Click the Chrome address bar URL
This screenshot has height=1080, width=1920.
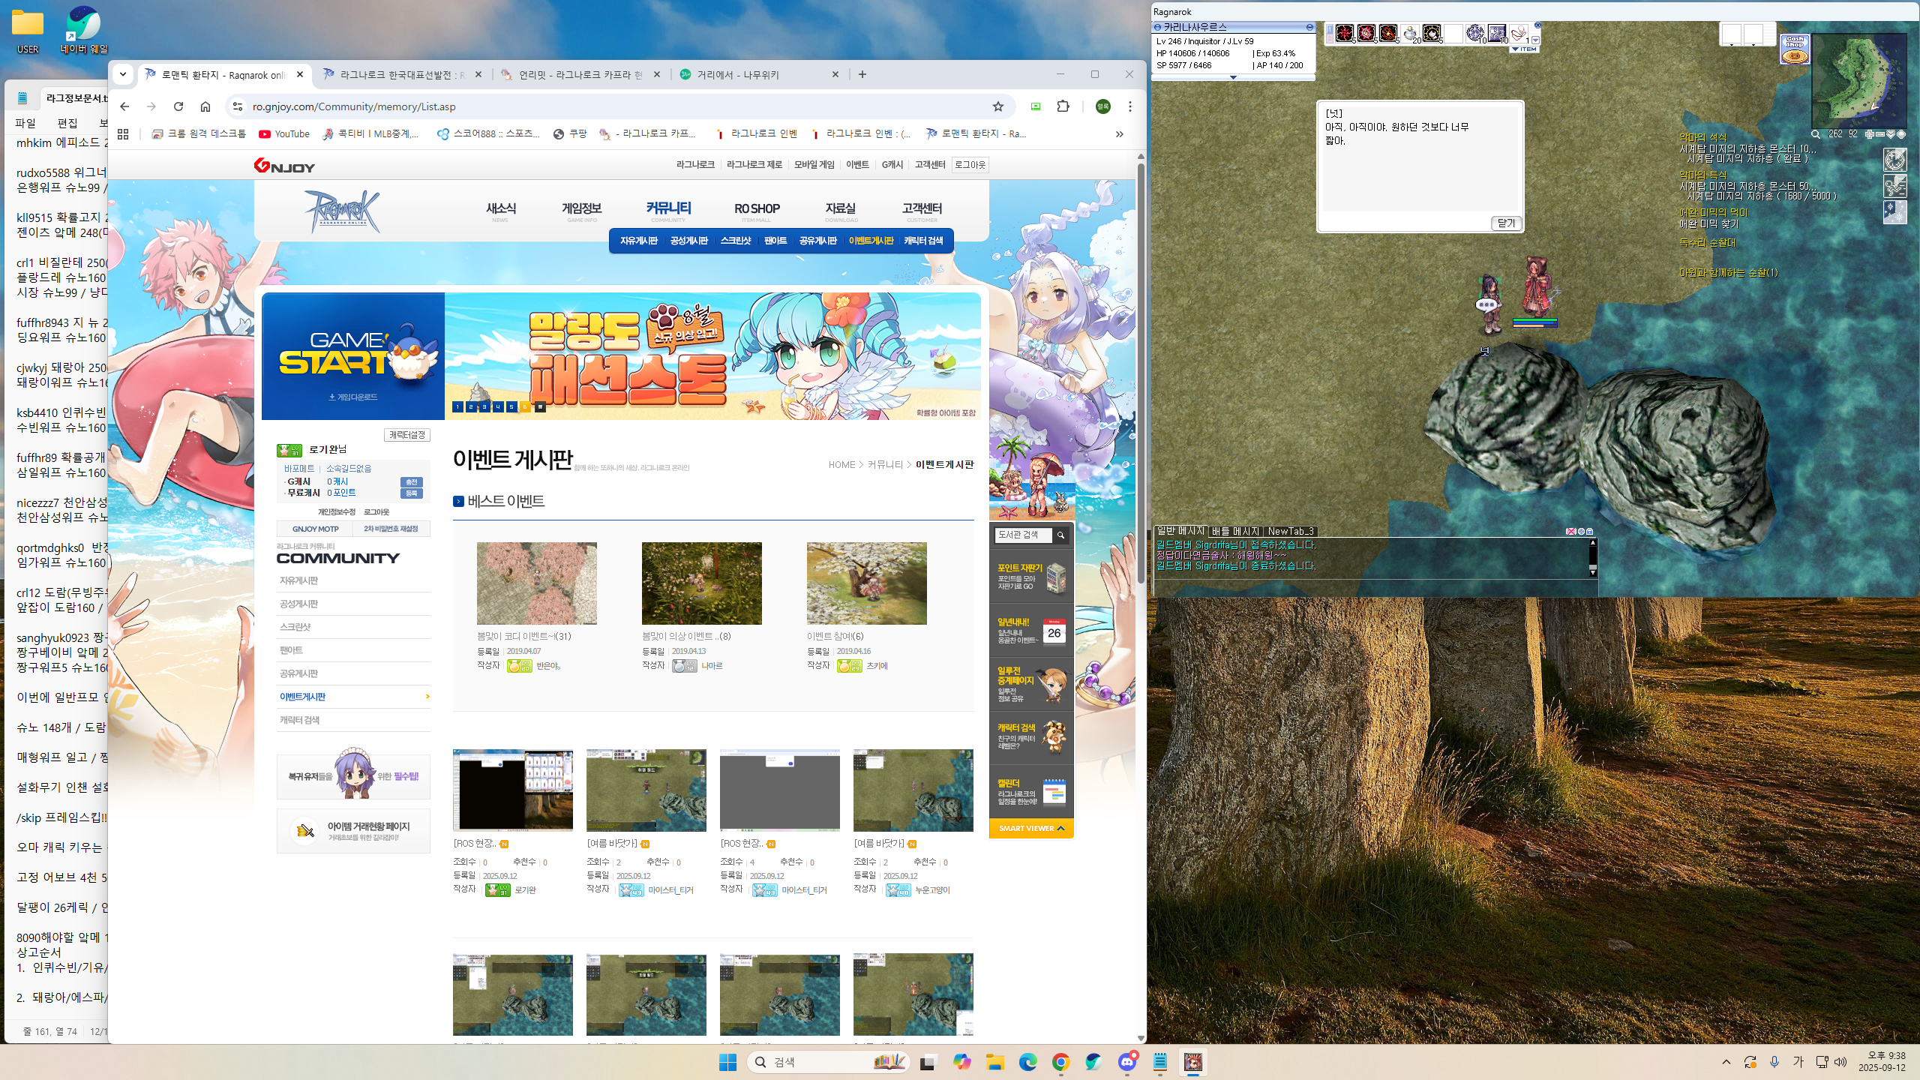[354, 106]
